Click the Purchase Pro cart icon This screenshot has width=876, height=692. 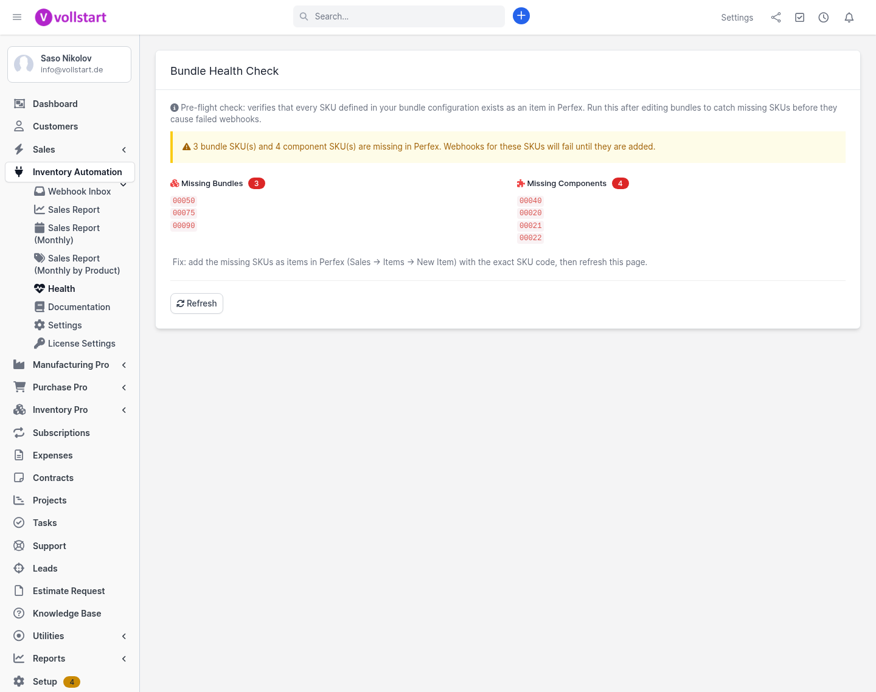(x=19, y=387)
